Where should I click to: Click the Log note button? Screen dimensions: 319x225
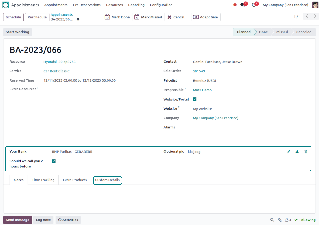pyautogui.click(x=43, y=220)
